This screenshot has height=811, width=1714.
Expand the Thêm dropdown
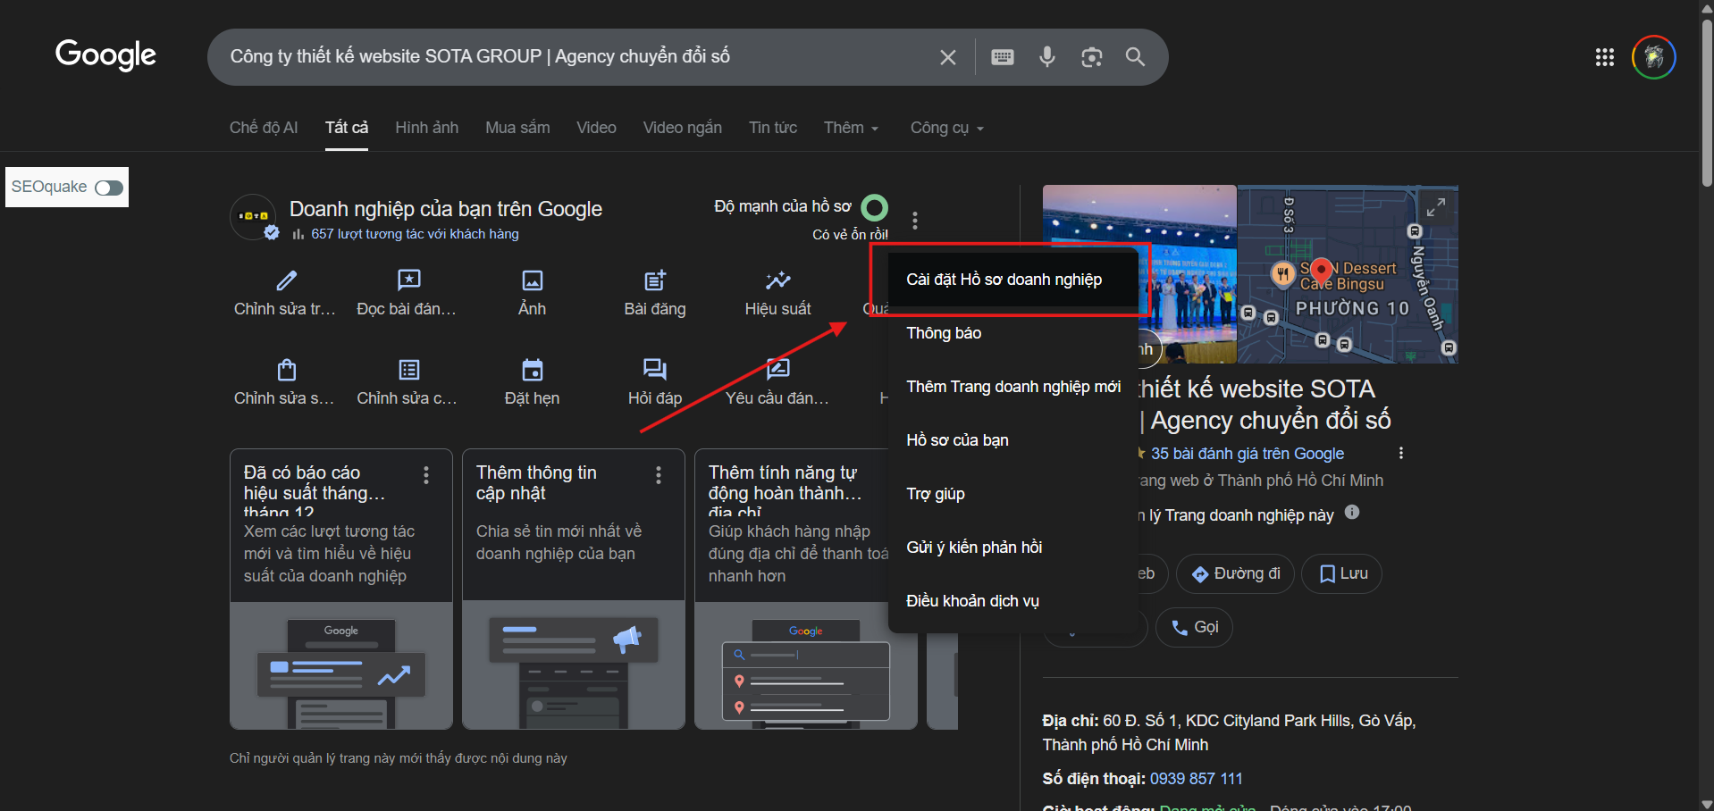click(849, 128)
